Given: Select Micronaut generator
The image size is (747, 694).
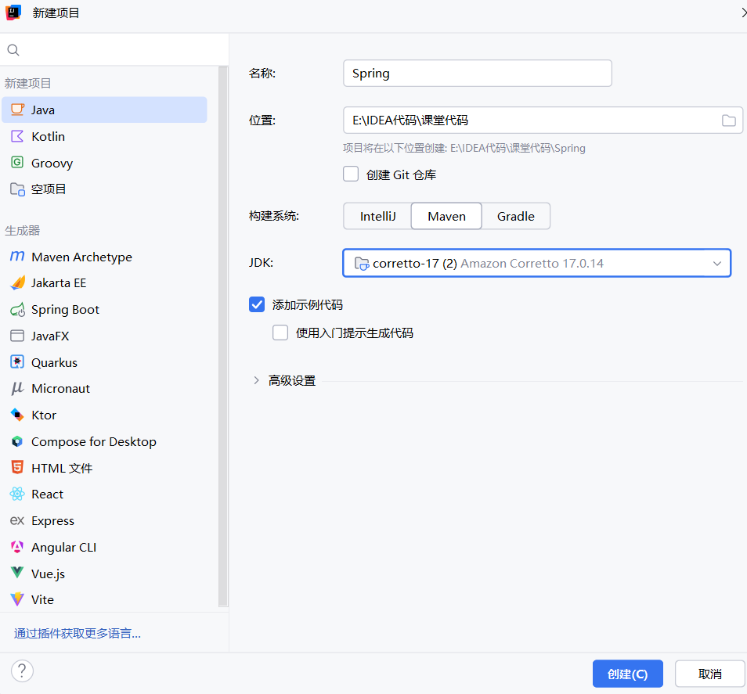Looking at the screenshot, I should click(104, 388).
